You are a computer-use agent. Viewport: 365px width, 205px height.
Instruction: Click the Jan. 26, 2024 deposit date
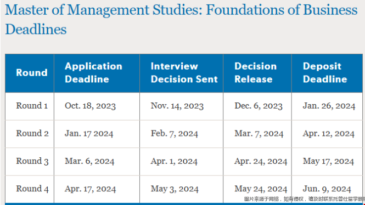click(329, 106)
